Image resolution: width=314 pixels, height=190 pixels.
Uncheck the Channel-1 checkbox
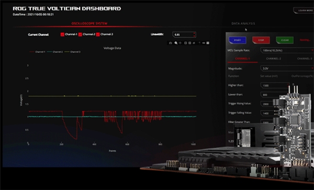tap(62, 35)
